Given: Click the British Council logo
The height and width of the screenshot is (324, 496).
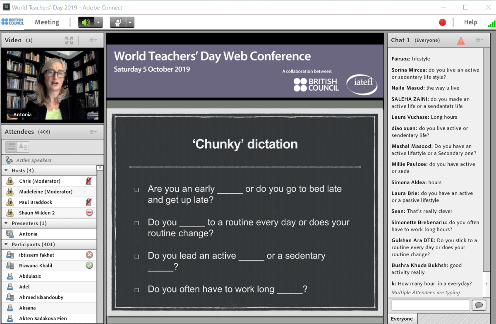Looking at the screenshot, I should click(x=13, y=22).
